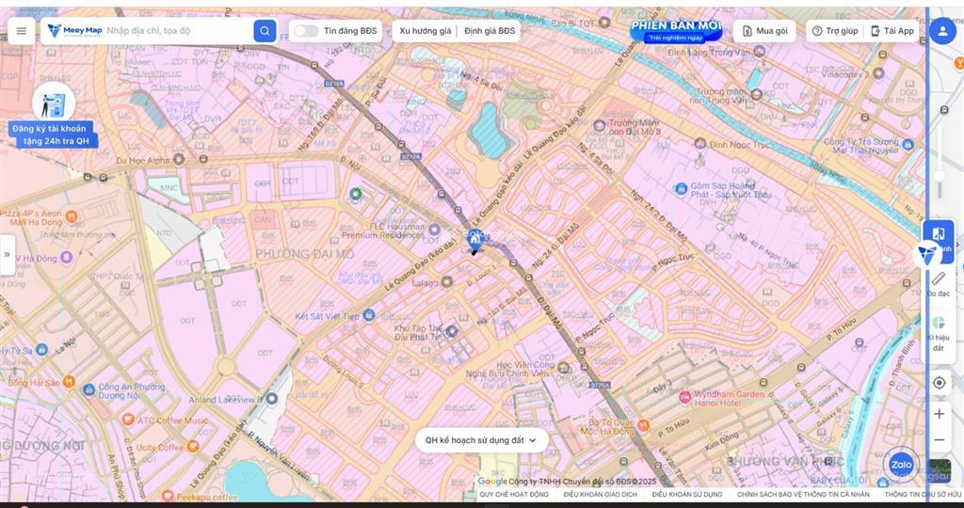Click Tải App download button
Screen dimensions: 964x508
892,31
